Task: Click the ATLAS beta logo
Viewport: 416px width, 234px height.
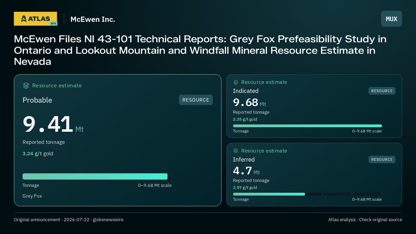Action: click(35, 19)
